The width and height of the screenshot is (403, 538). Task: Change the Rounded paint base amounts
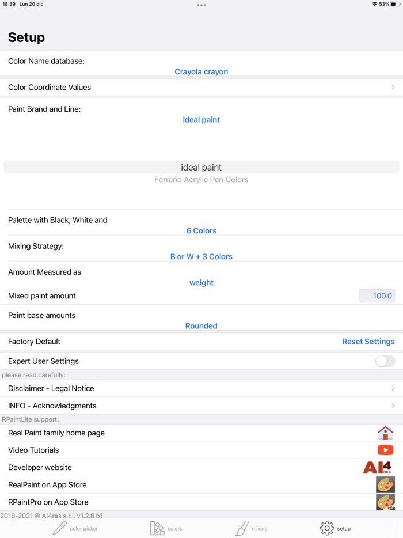pos(201,326)
